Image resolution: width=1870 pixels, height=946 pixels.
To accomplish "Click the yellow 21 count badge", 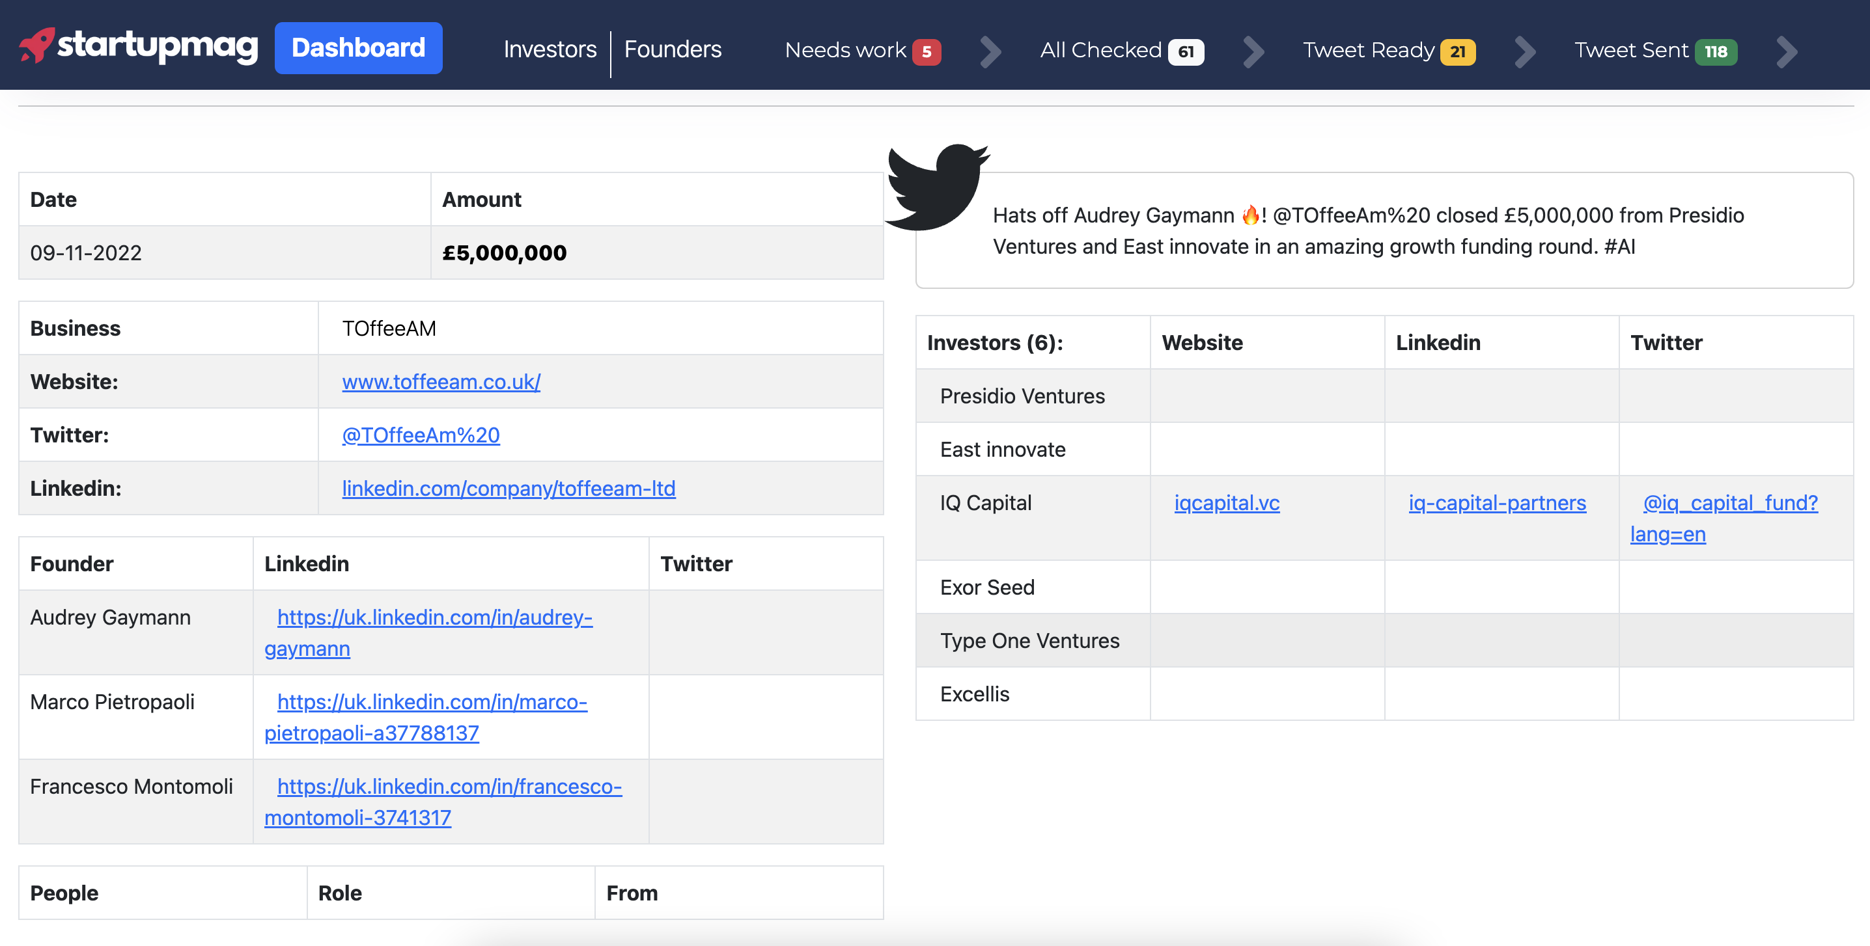I will click(1458, 52).
